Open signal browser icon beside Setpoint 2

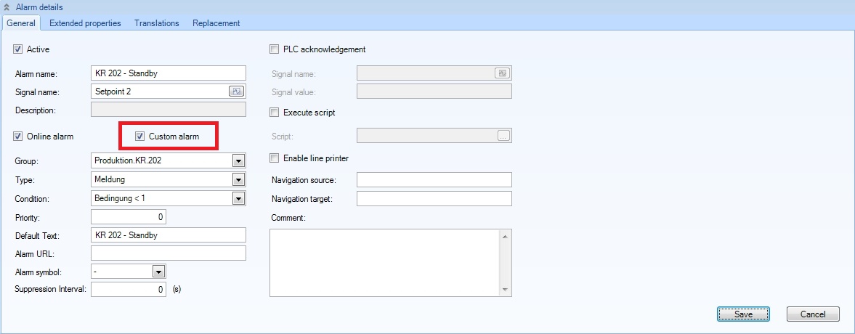(x=237, y=91)
